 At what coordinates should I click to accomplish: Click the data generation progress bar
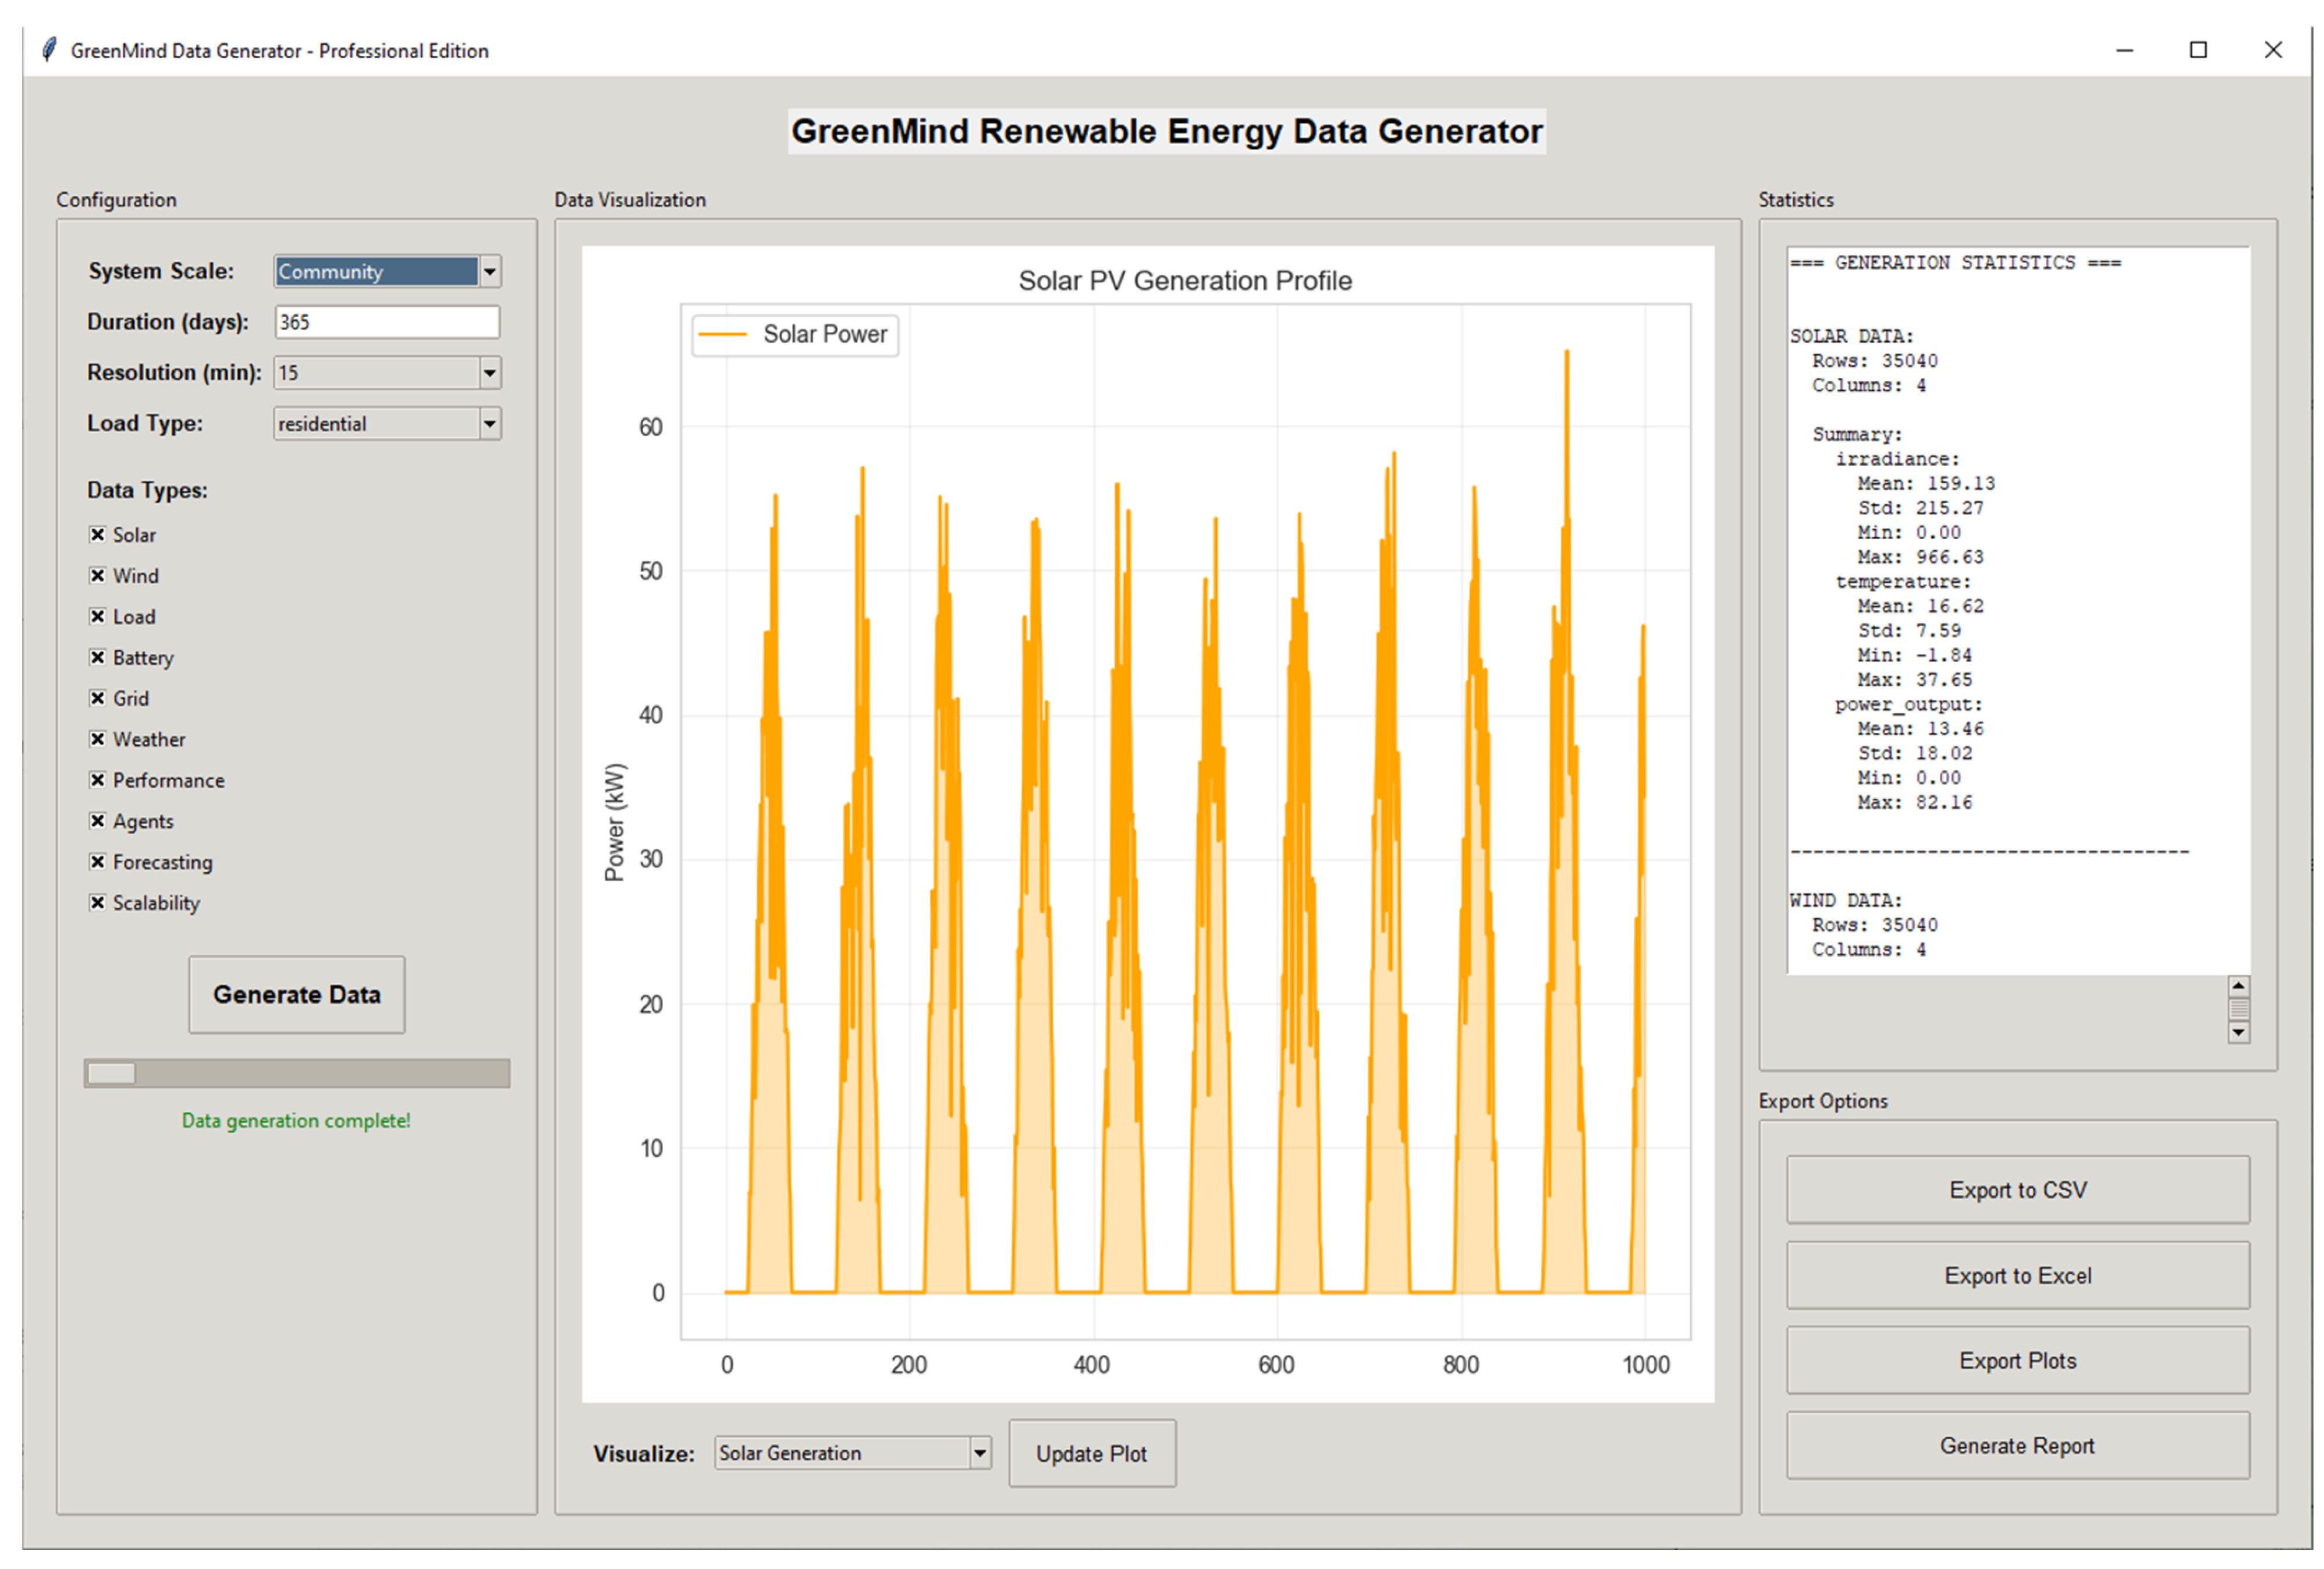click(297, 1073)
